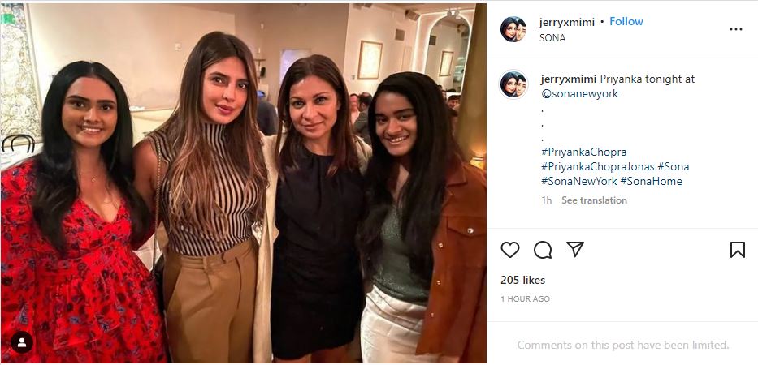Click See translation under the caption
The image size is (758, 365).
[x=594, y=200]
